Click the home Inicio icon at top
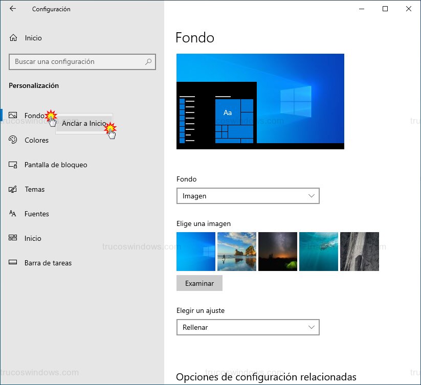 (13, 37)
